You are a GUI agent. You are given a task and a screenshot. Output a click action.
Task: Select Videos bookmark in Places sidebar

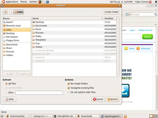[17, 55]
